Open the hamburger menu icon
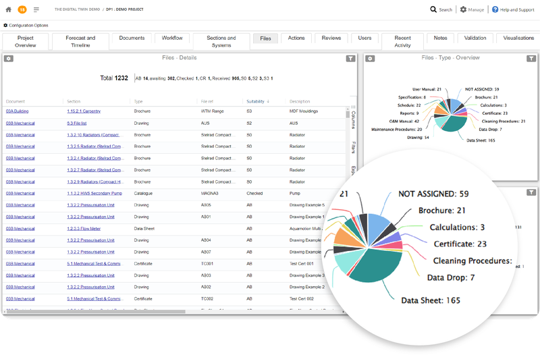The height and width of the screenshot is (357, 540). coord(36,9)
